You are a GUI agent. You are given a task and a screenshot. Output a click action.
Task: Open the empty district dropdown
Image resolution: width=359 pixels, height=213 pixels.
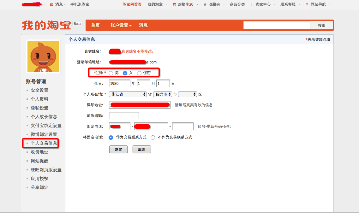coord(188,94)
